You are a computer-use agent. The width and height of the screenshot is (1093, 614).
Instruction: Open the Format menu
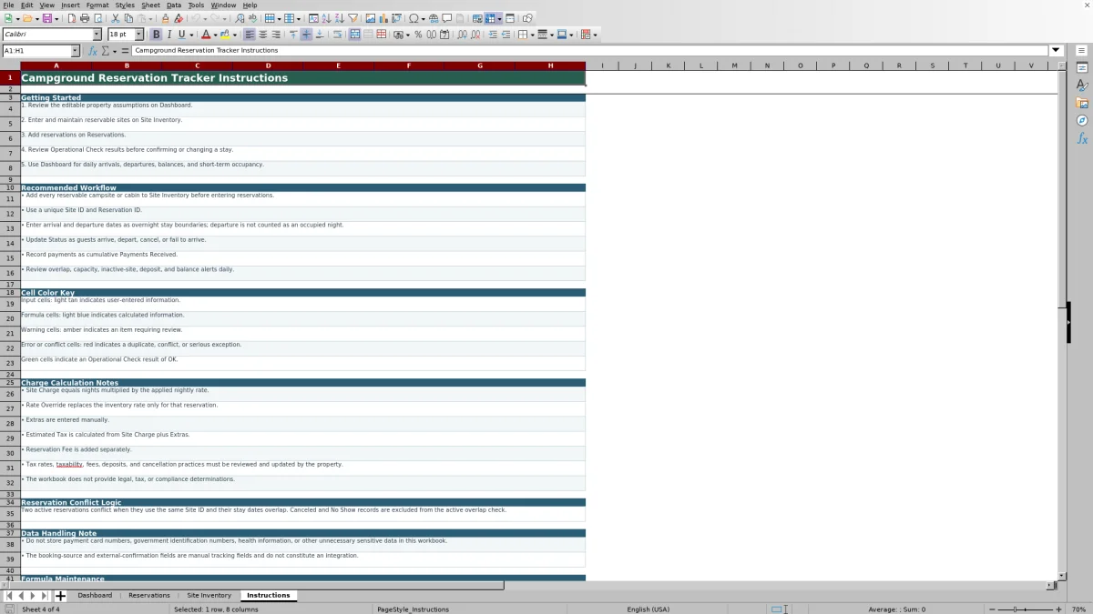[97, 5]
